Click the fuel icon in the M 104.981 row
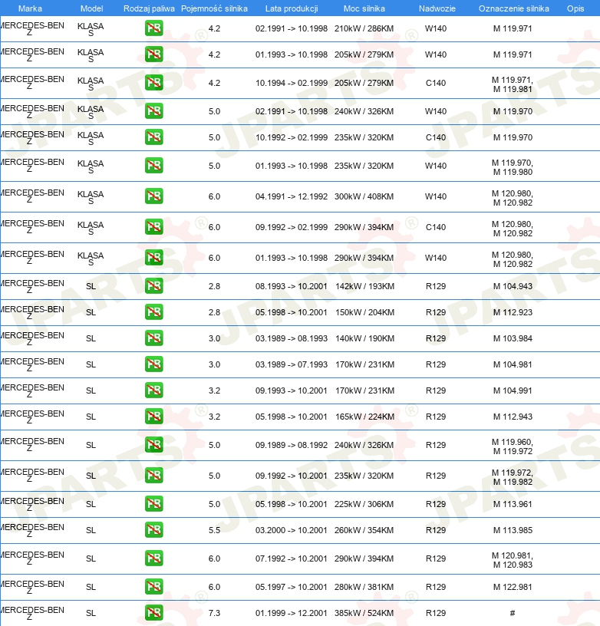Viewport: 600px width, 626px height. [x=153, y=364]
